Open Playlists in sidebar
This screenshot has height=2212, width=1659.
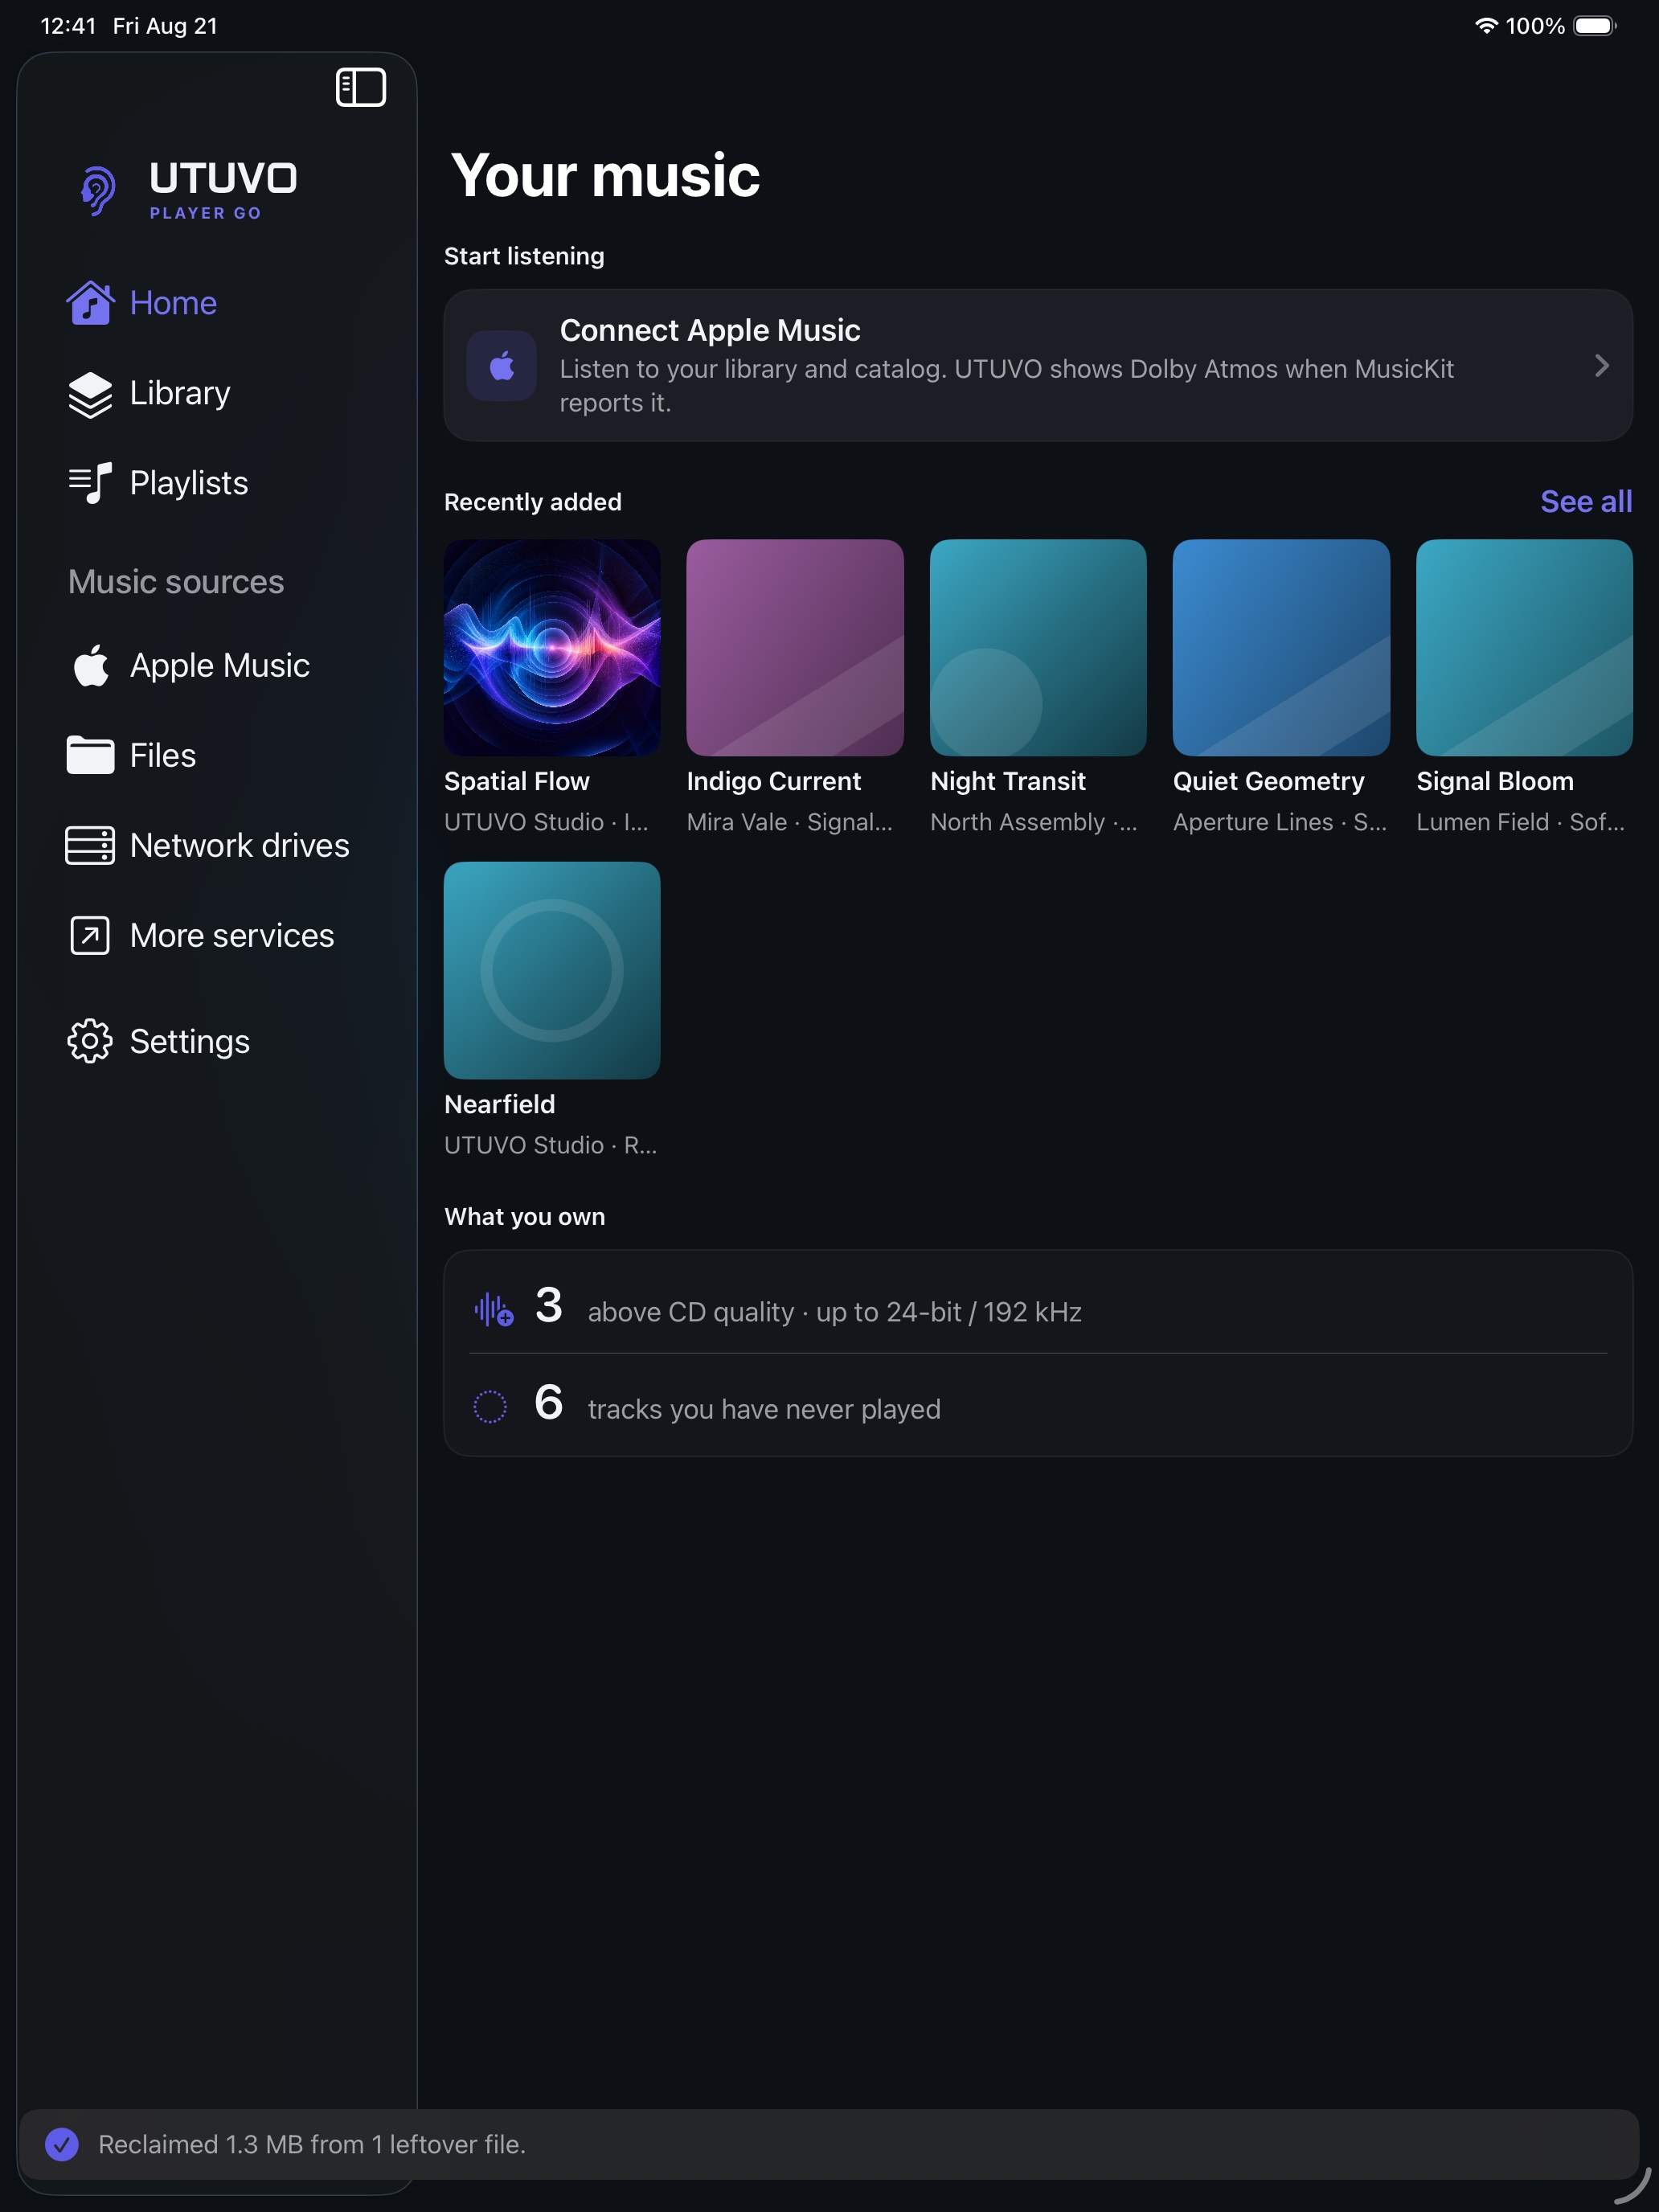tap(189, 483)
